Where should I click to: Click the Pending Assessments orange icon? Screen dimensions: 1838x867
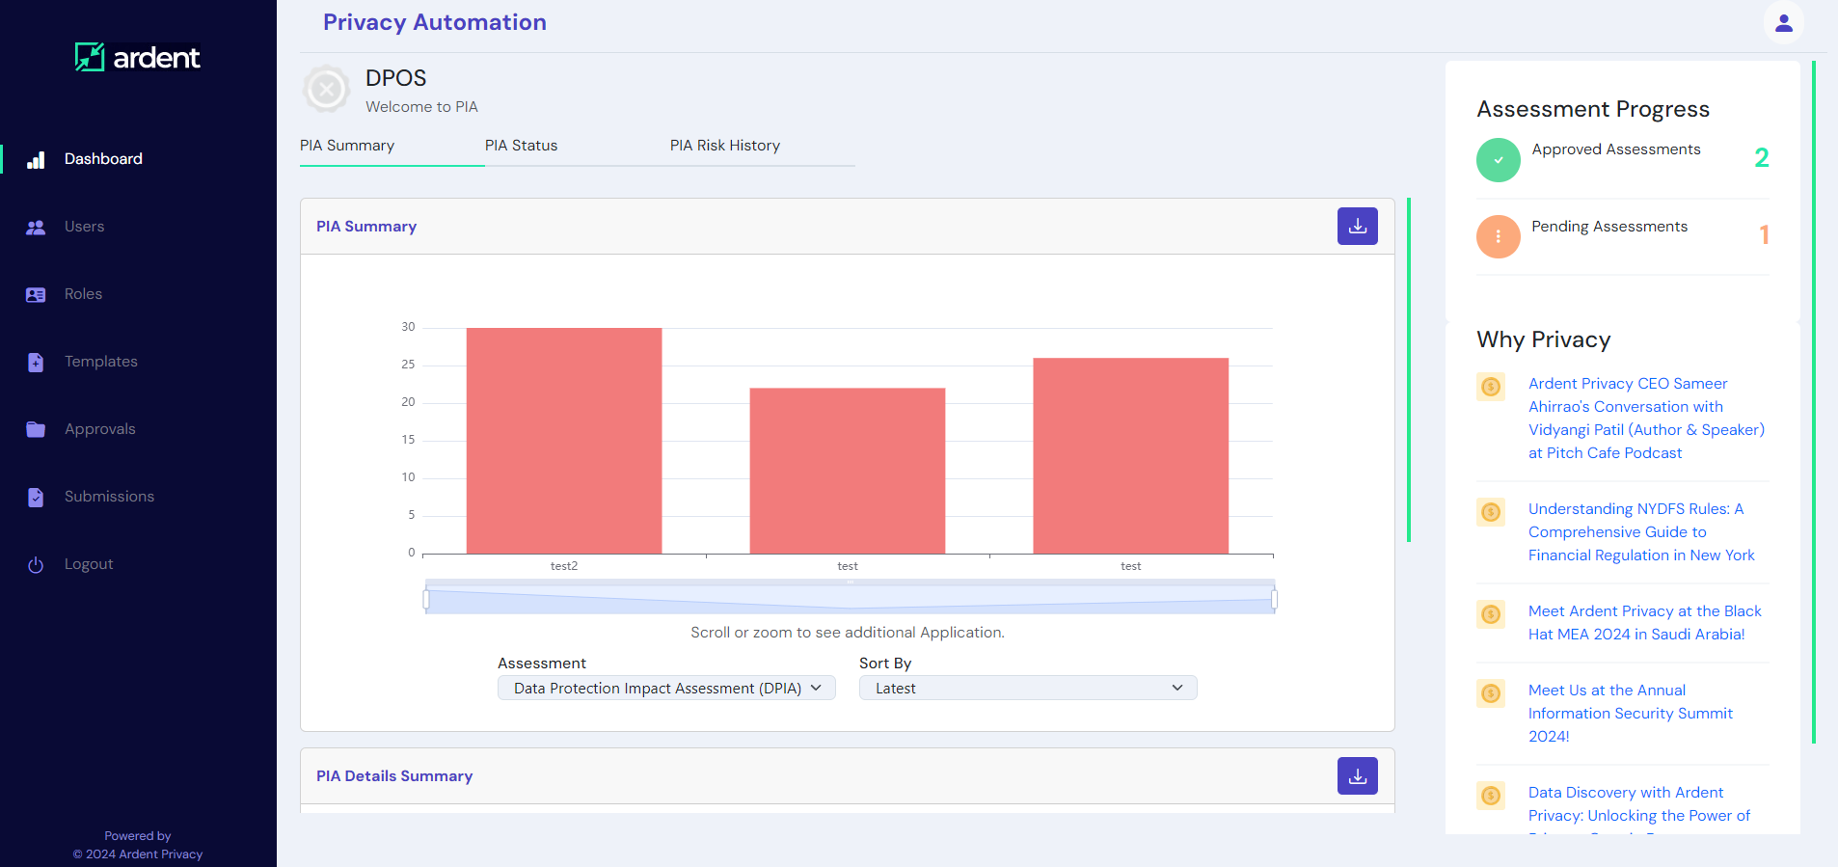coord(1498,236)
